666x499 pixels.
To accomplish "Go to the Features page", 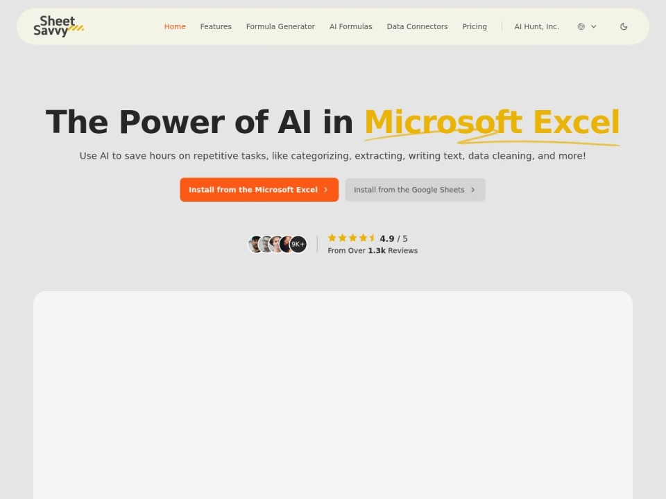I will pyautogui.click(x=216, y=26).
